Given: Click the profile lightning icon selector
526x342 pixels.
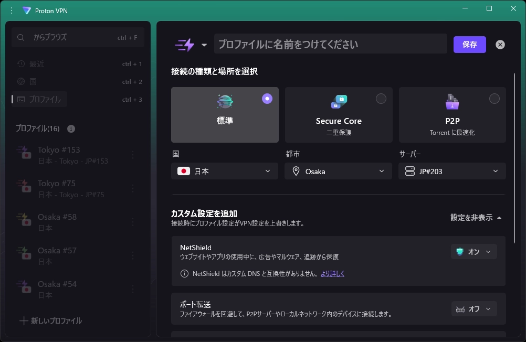Looking at the screenshot, I should pos(191,45).
